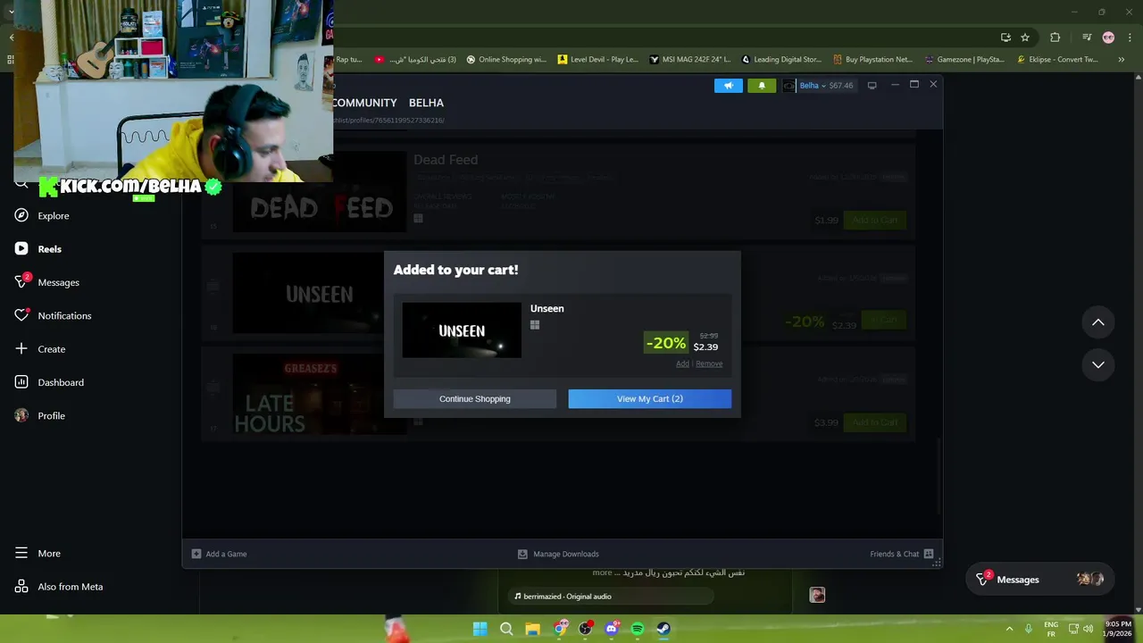The height and width of the screenshot is (643, 1143).
Task: Open Chrome extensions puzzle icon
Action: point(1055,38)
